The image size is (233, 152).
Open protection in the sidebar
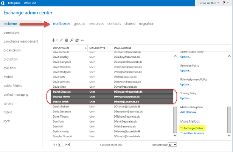tap(11, 59)
